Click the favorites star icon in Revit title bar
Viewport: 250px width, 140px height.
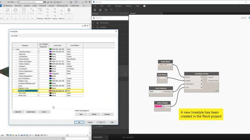click(x=51, y=2)
